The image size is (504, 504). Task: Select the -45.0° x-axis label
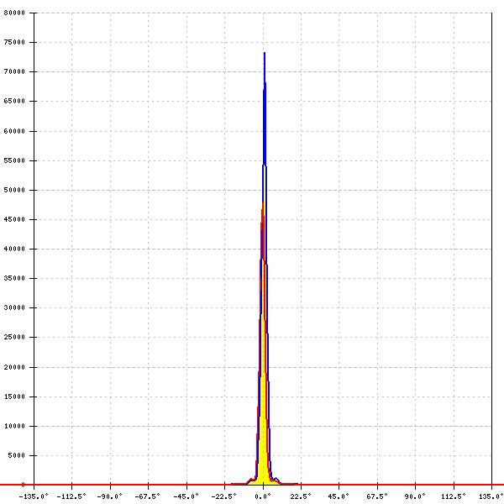coord(186,496)
